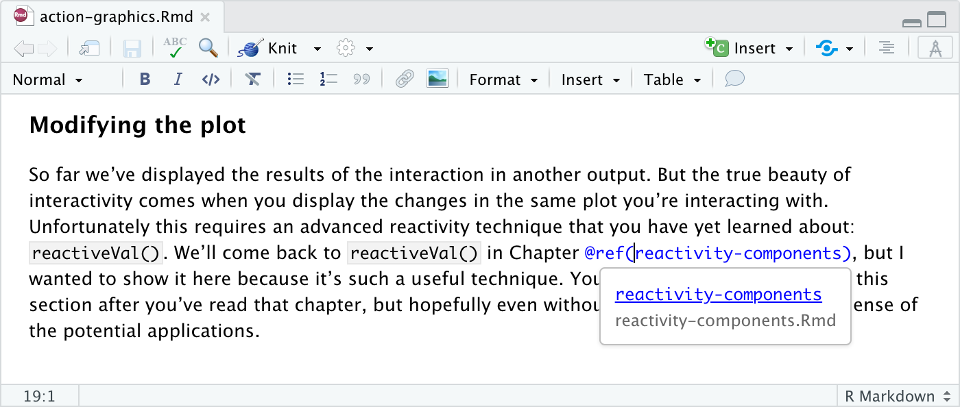
Task: Expand the Knit options arrow
Action: tap(317, 49)
